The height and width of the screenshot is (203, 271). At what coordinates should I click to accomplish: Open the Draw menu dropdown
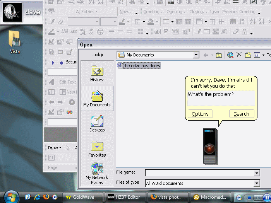tap(55, 148)
